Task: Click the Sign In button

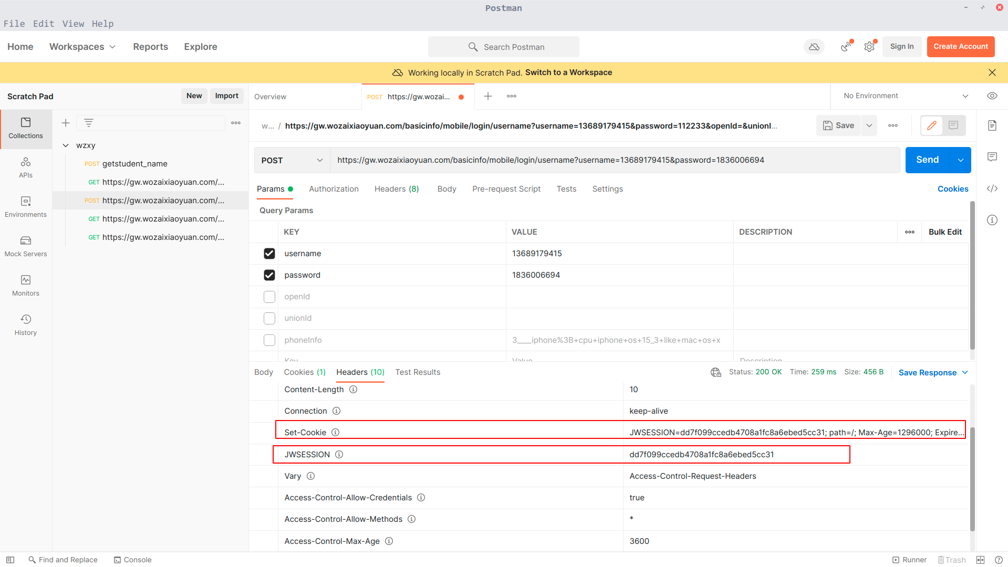Action: click(901, 47)
